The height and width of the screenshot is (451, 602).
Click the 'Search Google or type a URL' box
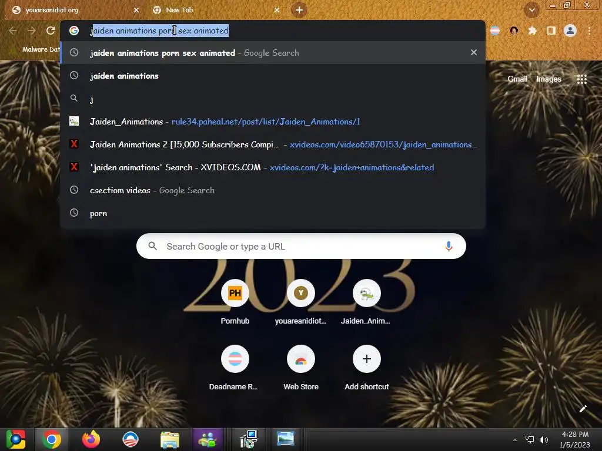301,246
